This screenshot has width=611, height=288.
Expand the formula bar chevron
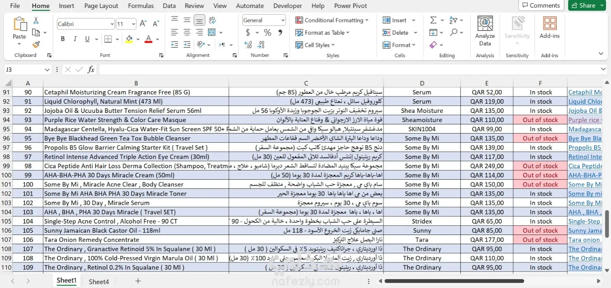[603, 69]
